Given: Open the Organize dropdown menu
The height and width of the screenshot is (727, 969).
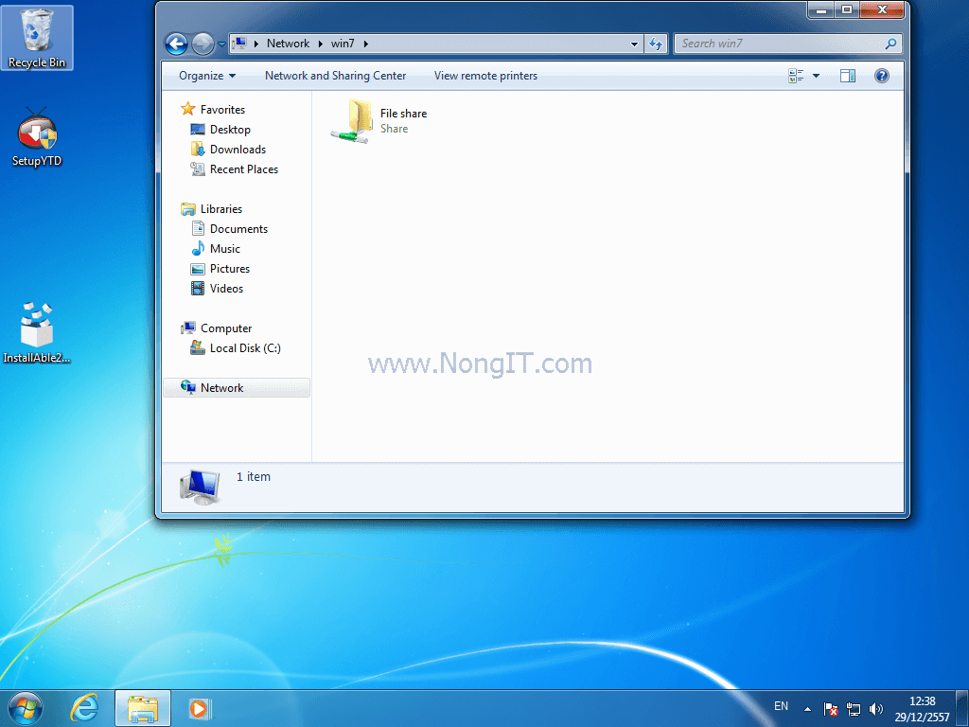Looking at the screenshot, I should coord(207,76).
